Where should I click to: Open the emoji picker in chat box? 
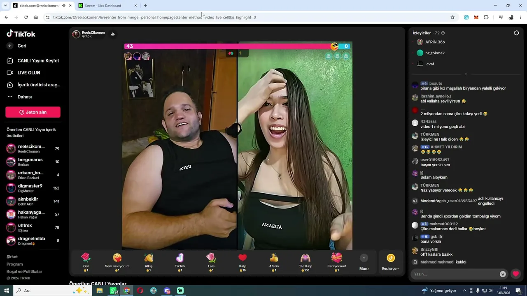point(503,274)
